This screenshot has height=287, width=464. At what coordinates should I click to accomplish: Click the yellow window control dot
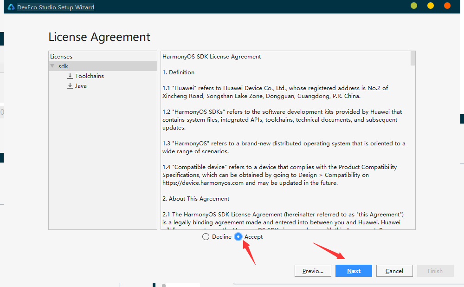pos(431,6)
